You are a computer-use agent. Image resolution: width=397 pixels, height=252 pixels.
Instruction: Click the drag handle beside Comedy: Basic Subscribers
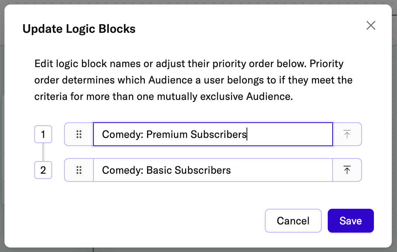(79, 170)
